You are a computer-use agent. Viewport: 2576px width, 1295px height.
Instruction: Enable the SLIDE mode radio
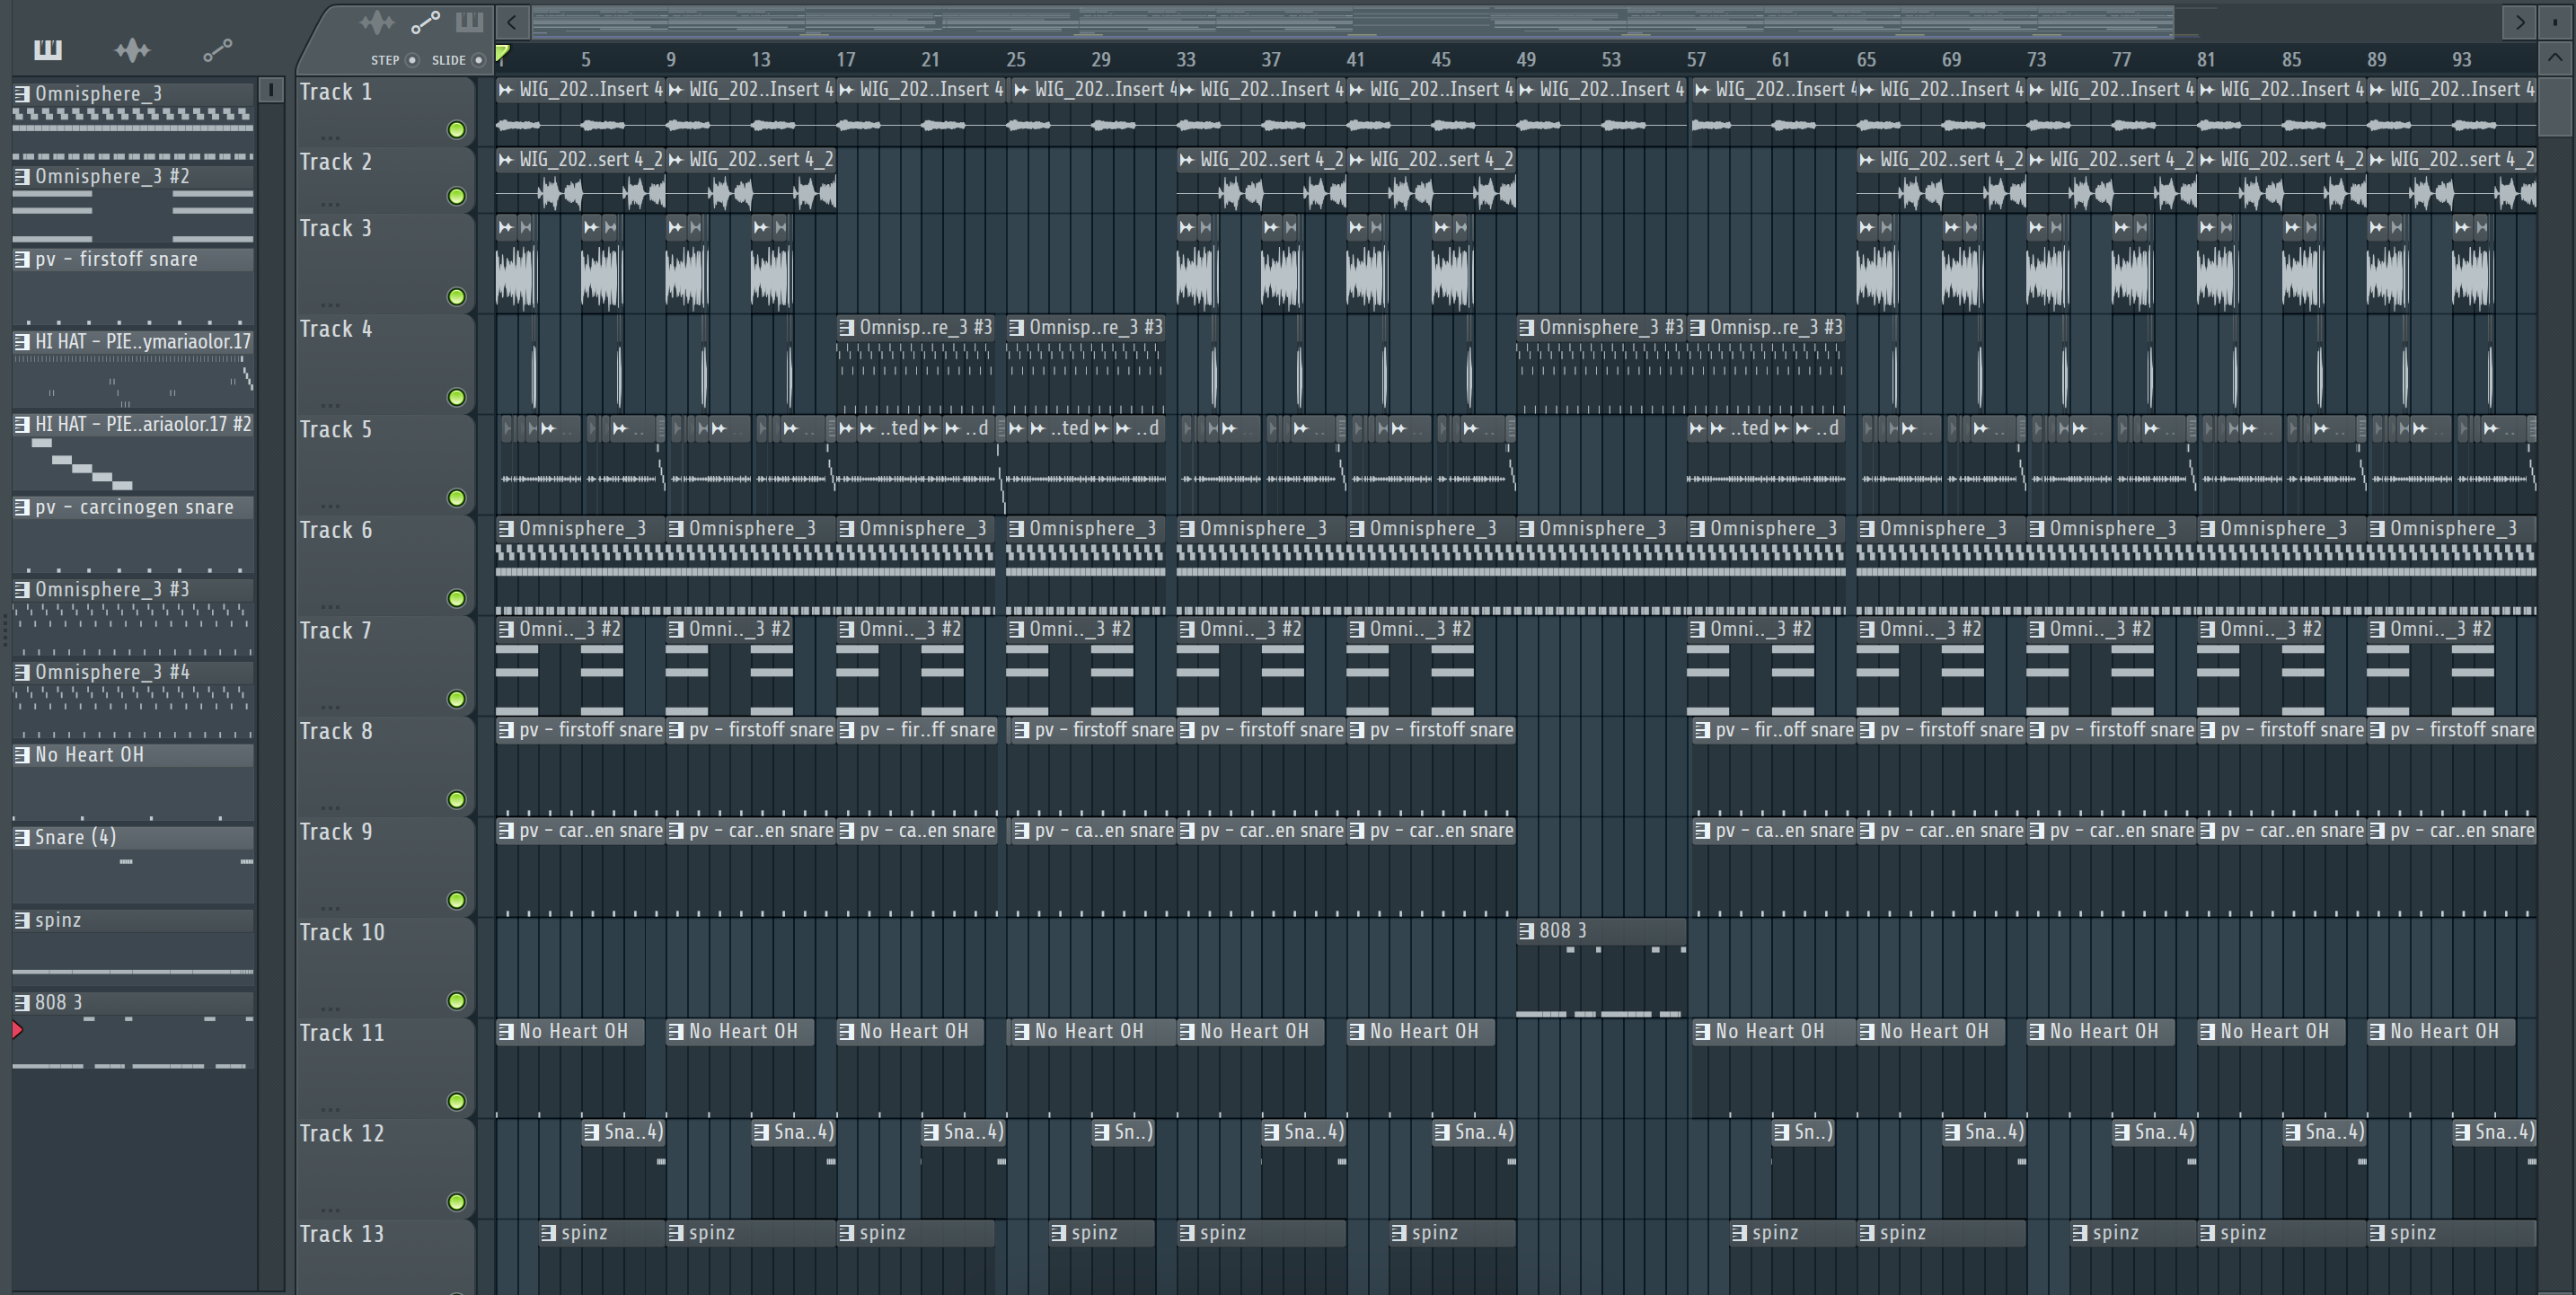[478, 60]
